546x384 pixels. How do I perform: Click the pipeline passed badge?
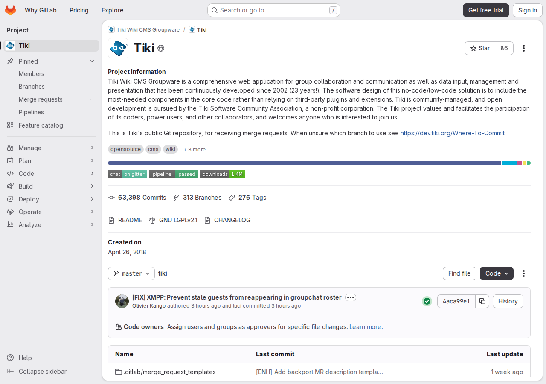click(174, 174)
